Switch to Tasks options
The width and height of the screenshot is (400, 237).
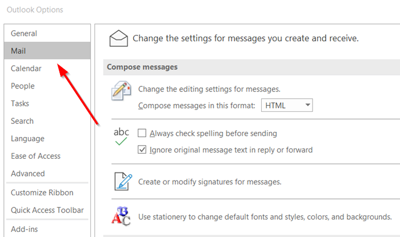pyautogui.click(x=20, y=103)
